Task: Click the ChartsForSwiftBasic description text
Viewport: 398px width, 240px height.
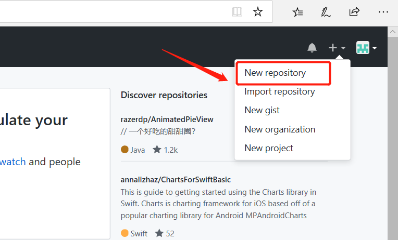Action: coord(219,204)
